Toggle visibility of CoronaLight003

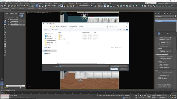click(x=9, y=23)
